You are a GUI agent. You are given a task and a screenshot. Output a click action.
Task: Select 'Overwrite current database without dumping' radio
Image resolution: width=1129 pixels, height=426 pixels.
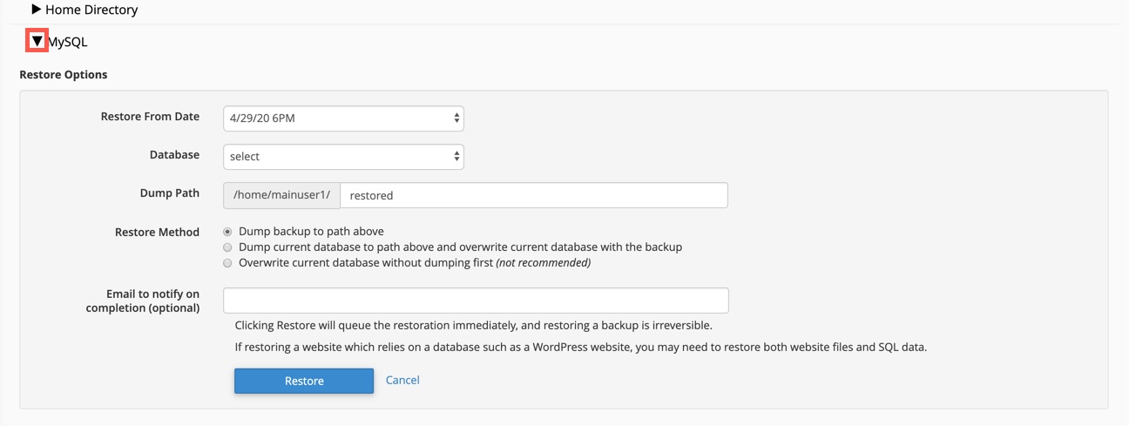(228, 263)
